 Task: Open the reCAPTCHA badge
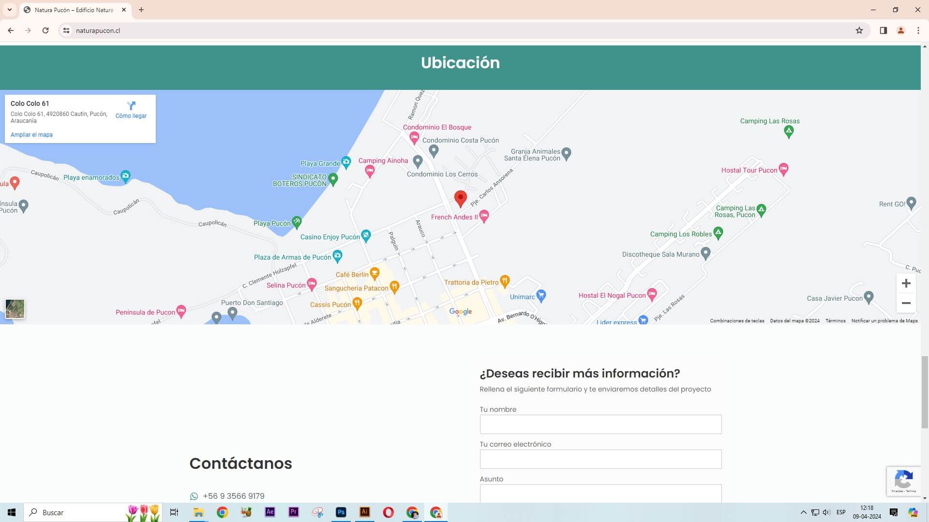coord(903,480)
